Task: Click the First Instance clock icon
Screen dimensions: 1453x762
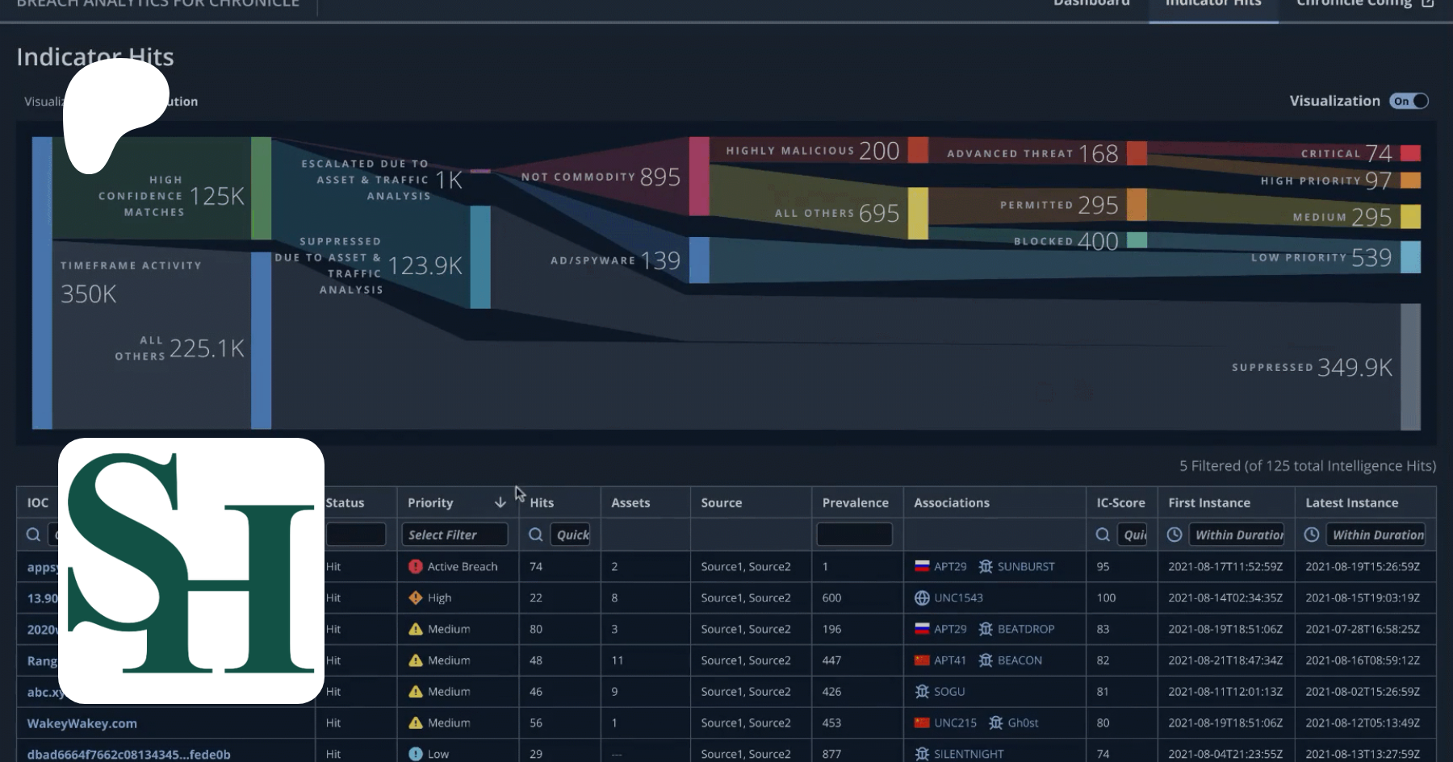Action: (x=1175, y=535)
